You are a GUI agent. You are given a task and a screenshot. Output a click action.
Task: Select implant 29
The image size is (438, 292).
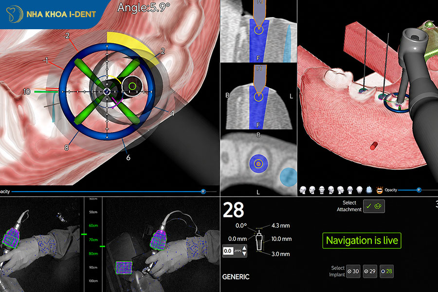[370, 272]
